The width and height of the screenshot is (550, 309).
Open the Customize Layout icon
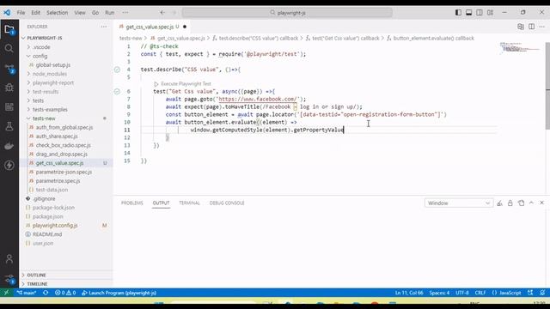(x=490, y=13)
